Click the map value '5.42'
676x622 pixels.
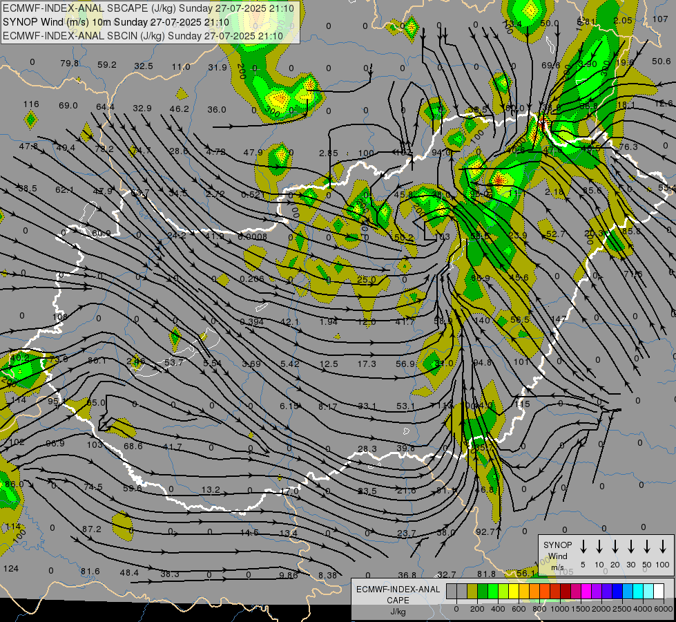tap(290, 364)
